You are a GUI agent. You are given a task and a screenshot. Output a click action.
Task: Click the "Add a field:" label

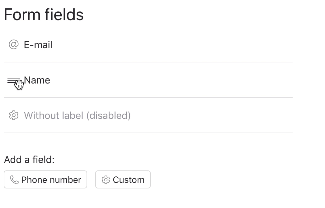[29, 160]
